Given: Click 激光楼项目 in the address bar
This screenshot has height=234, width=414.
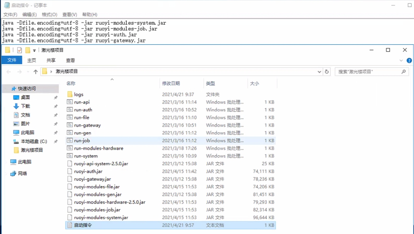Looking at the screenshot, I should 67,71.
